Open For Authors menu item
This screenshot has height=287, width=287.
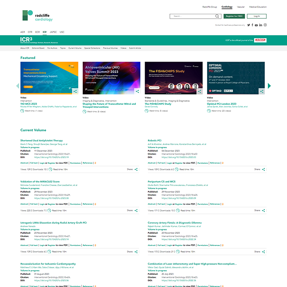click(52, 48)
